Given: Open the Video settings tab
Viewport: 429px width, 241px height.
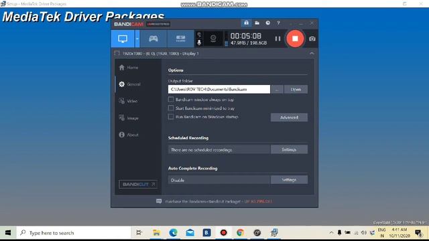Looking at the screenshot, I should pos(128,101).
